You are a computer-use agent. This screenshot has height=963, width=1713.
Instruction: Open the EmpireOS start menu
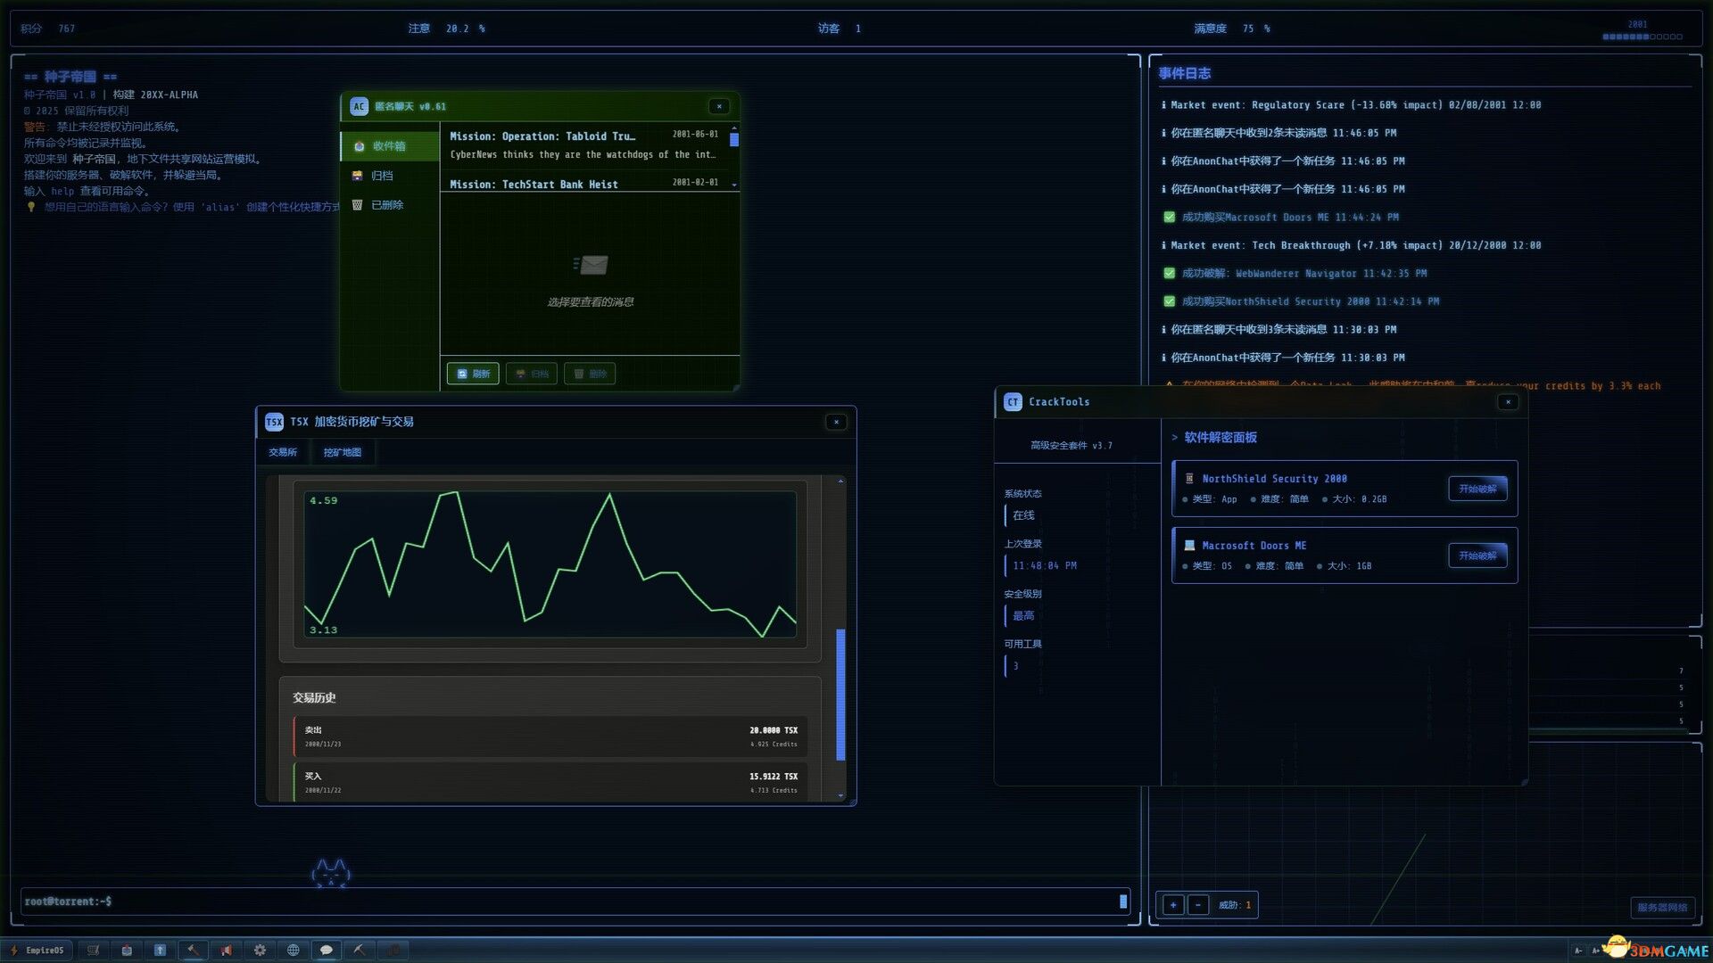pyautogui.click(x=37, y=951)
